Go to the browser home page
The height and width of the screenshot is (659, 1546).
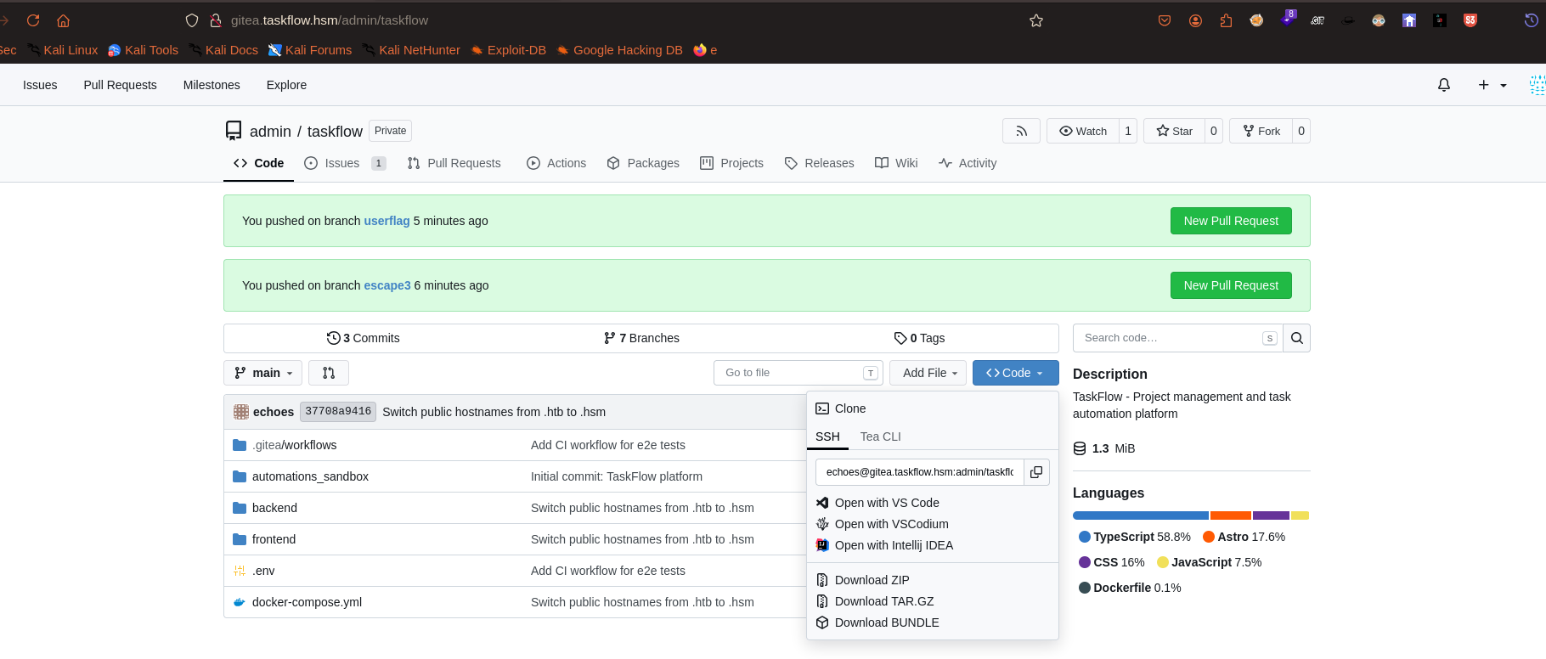pos(64,20)
